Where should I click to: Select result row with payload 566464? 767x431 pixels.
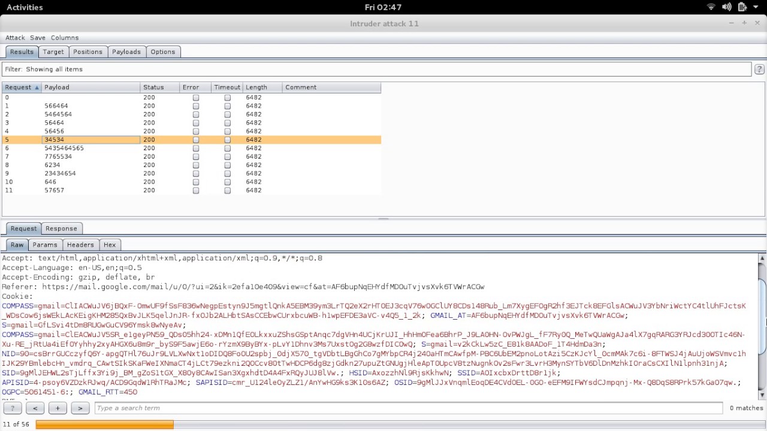point(191,106)
